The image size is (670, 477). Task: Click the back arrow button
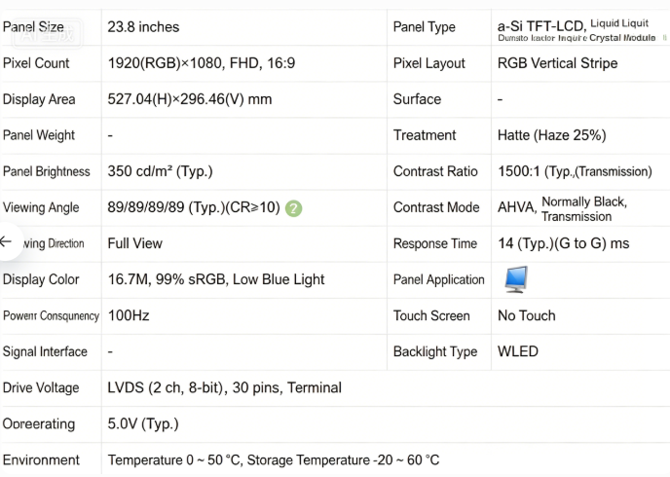click(6, 241)
